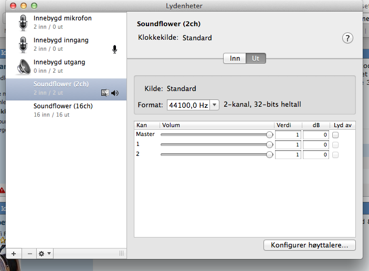369x271 pixels.
Task: Click the Innebygd inngang microphone device icon
Action: [x=23, y=44]
